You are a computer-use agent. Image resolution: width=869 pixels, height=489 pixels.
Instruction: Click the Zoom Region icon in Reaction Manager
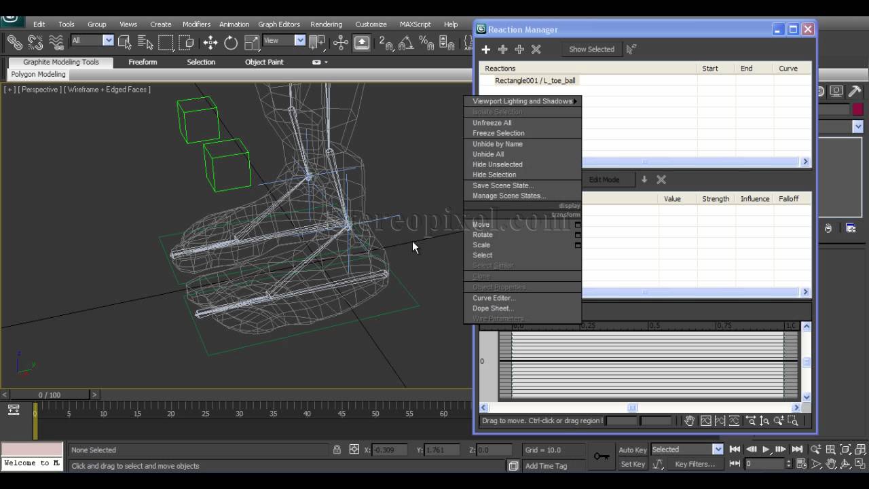(792, 421)
